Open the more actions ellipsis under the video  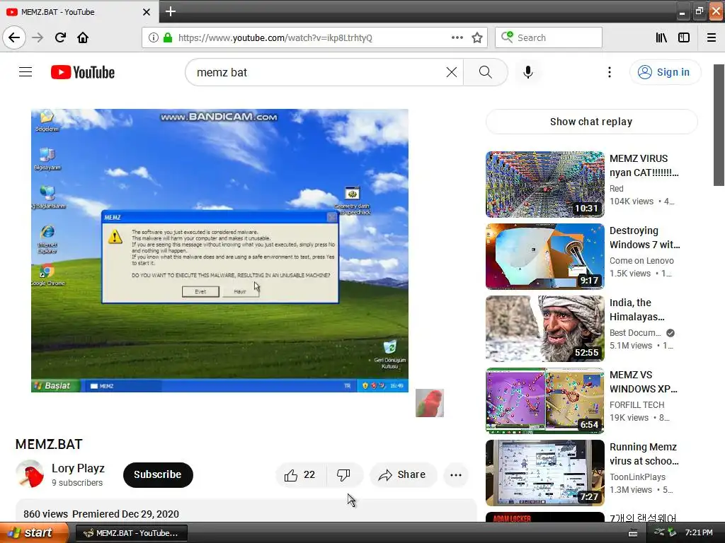click(x=456, y=474)
